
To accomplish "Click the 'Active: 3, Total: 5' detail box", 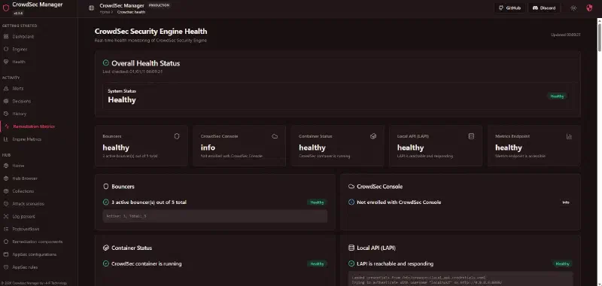I will tap(215, 216).
